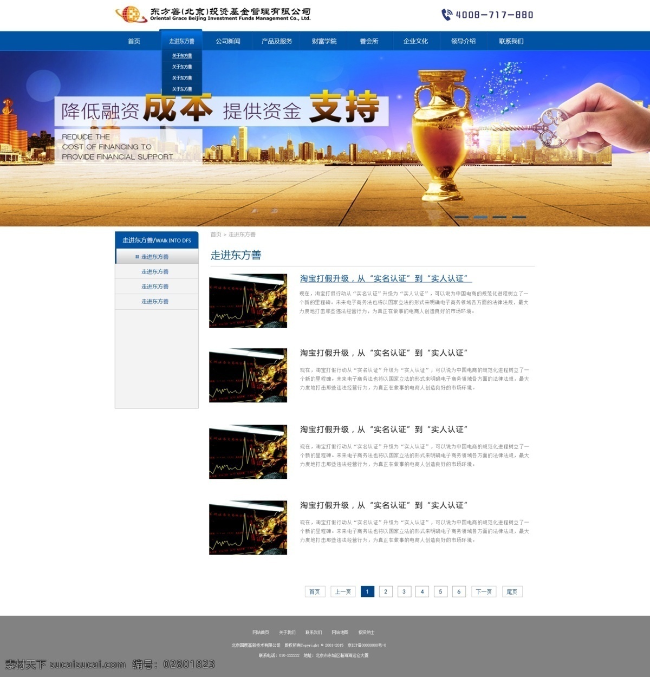Jump to 尾页 in the pagination
Image resolution: width=650 pixels, height=677 pixels.
[x=512, y=591]
